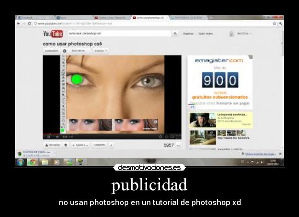Click the emagister.com advertisement banner

[x=220, y=82]
